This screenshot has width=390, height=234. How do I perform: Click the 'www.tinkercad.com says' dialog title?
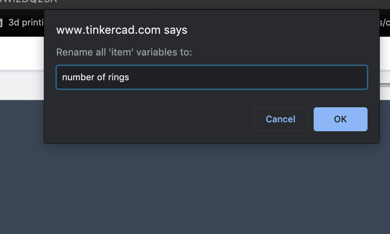click(122, 30)
